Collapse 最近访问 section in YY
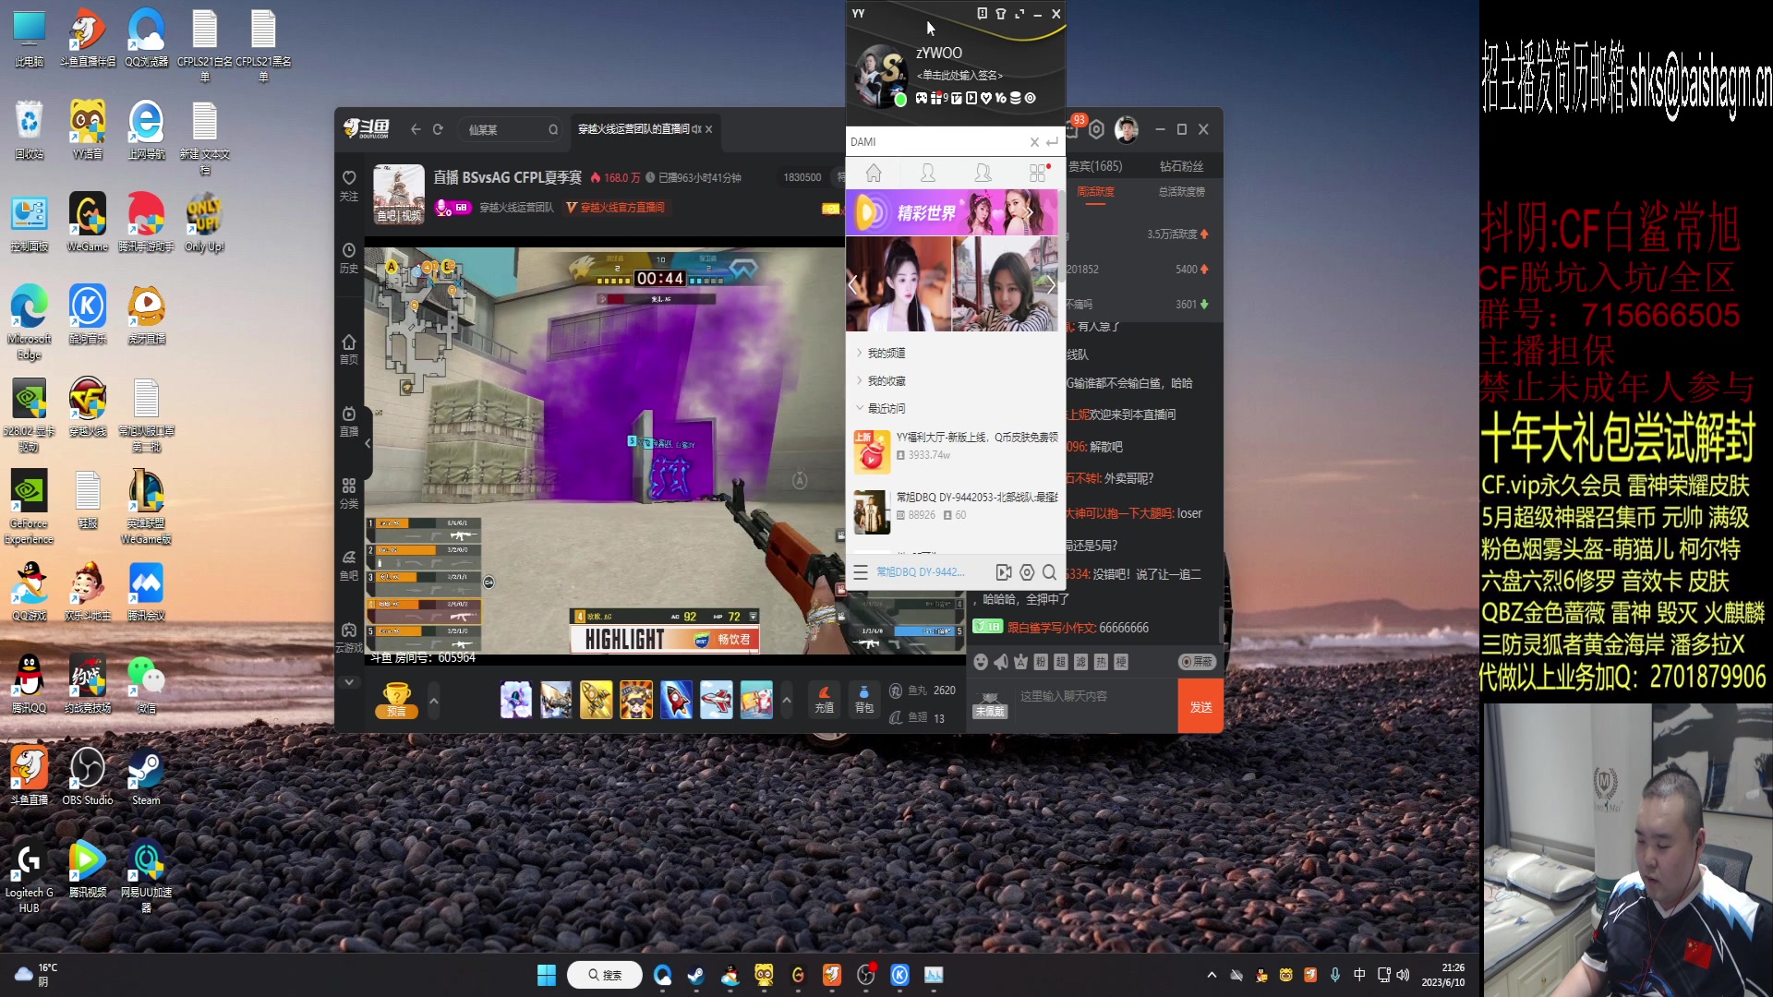Screen dimensions: 1773x997 (x=885, y=408)
